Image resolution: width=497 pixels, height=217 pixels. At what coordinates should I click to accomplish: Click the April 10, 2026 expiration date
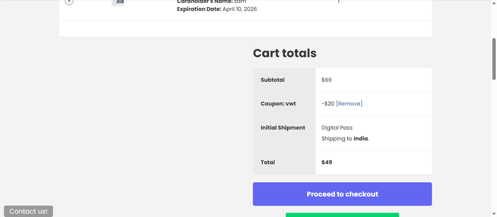(x=239, y=9)
